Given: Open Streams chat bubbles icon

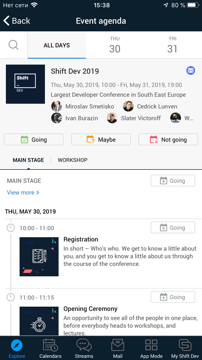Looking at the screenshot, I should click(84, 348).
